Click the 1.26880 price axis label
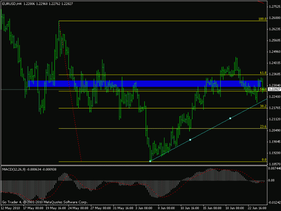 click(x=275, y=18)
